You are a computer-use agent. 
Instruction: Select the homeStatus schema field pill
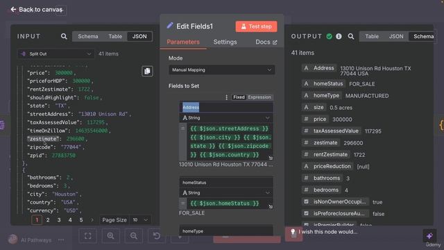(324, 83)
